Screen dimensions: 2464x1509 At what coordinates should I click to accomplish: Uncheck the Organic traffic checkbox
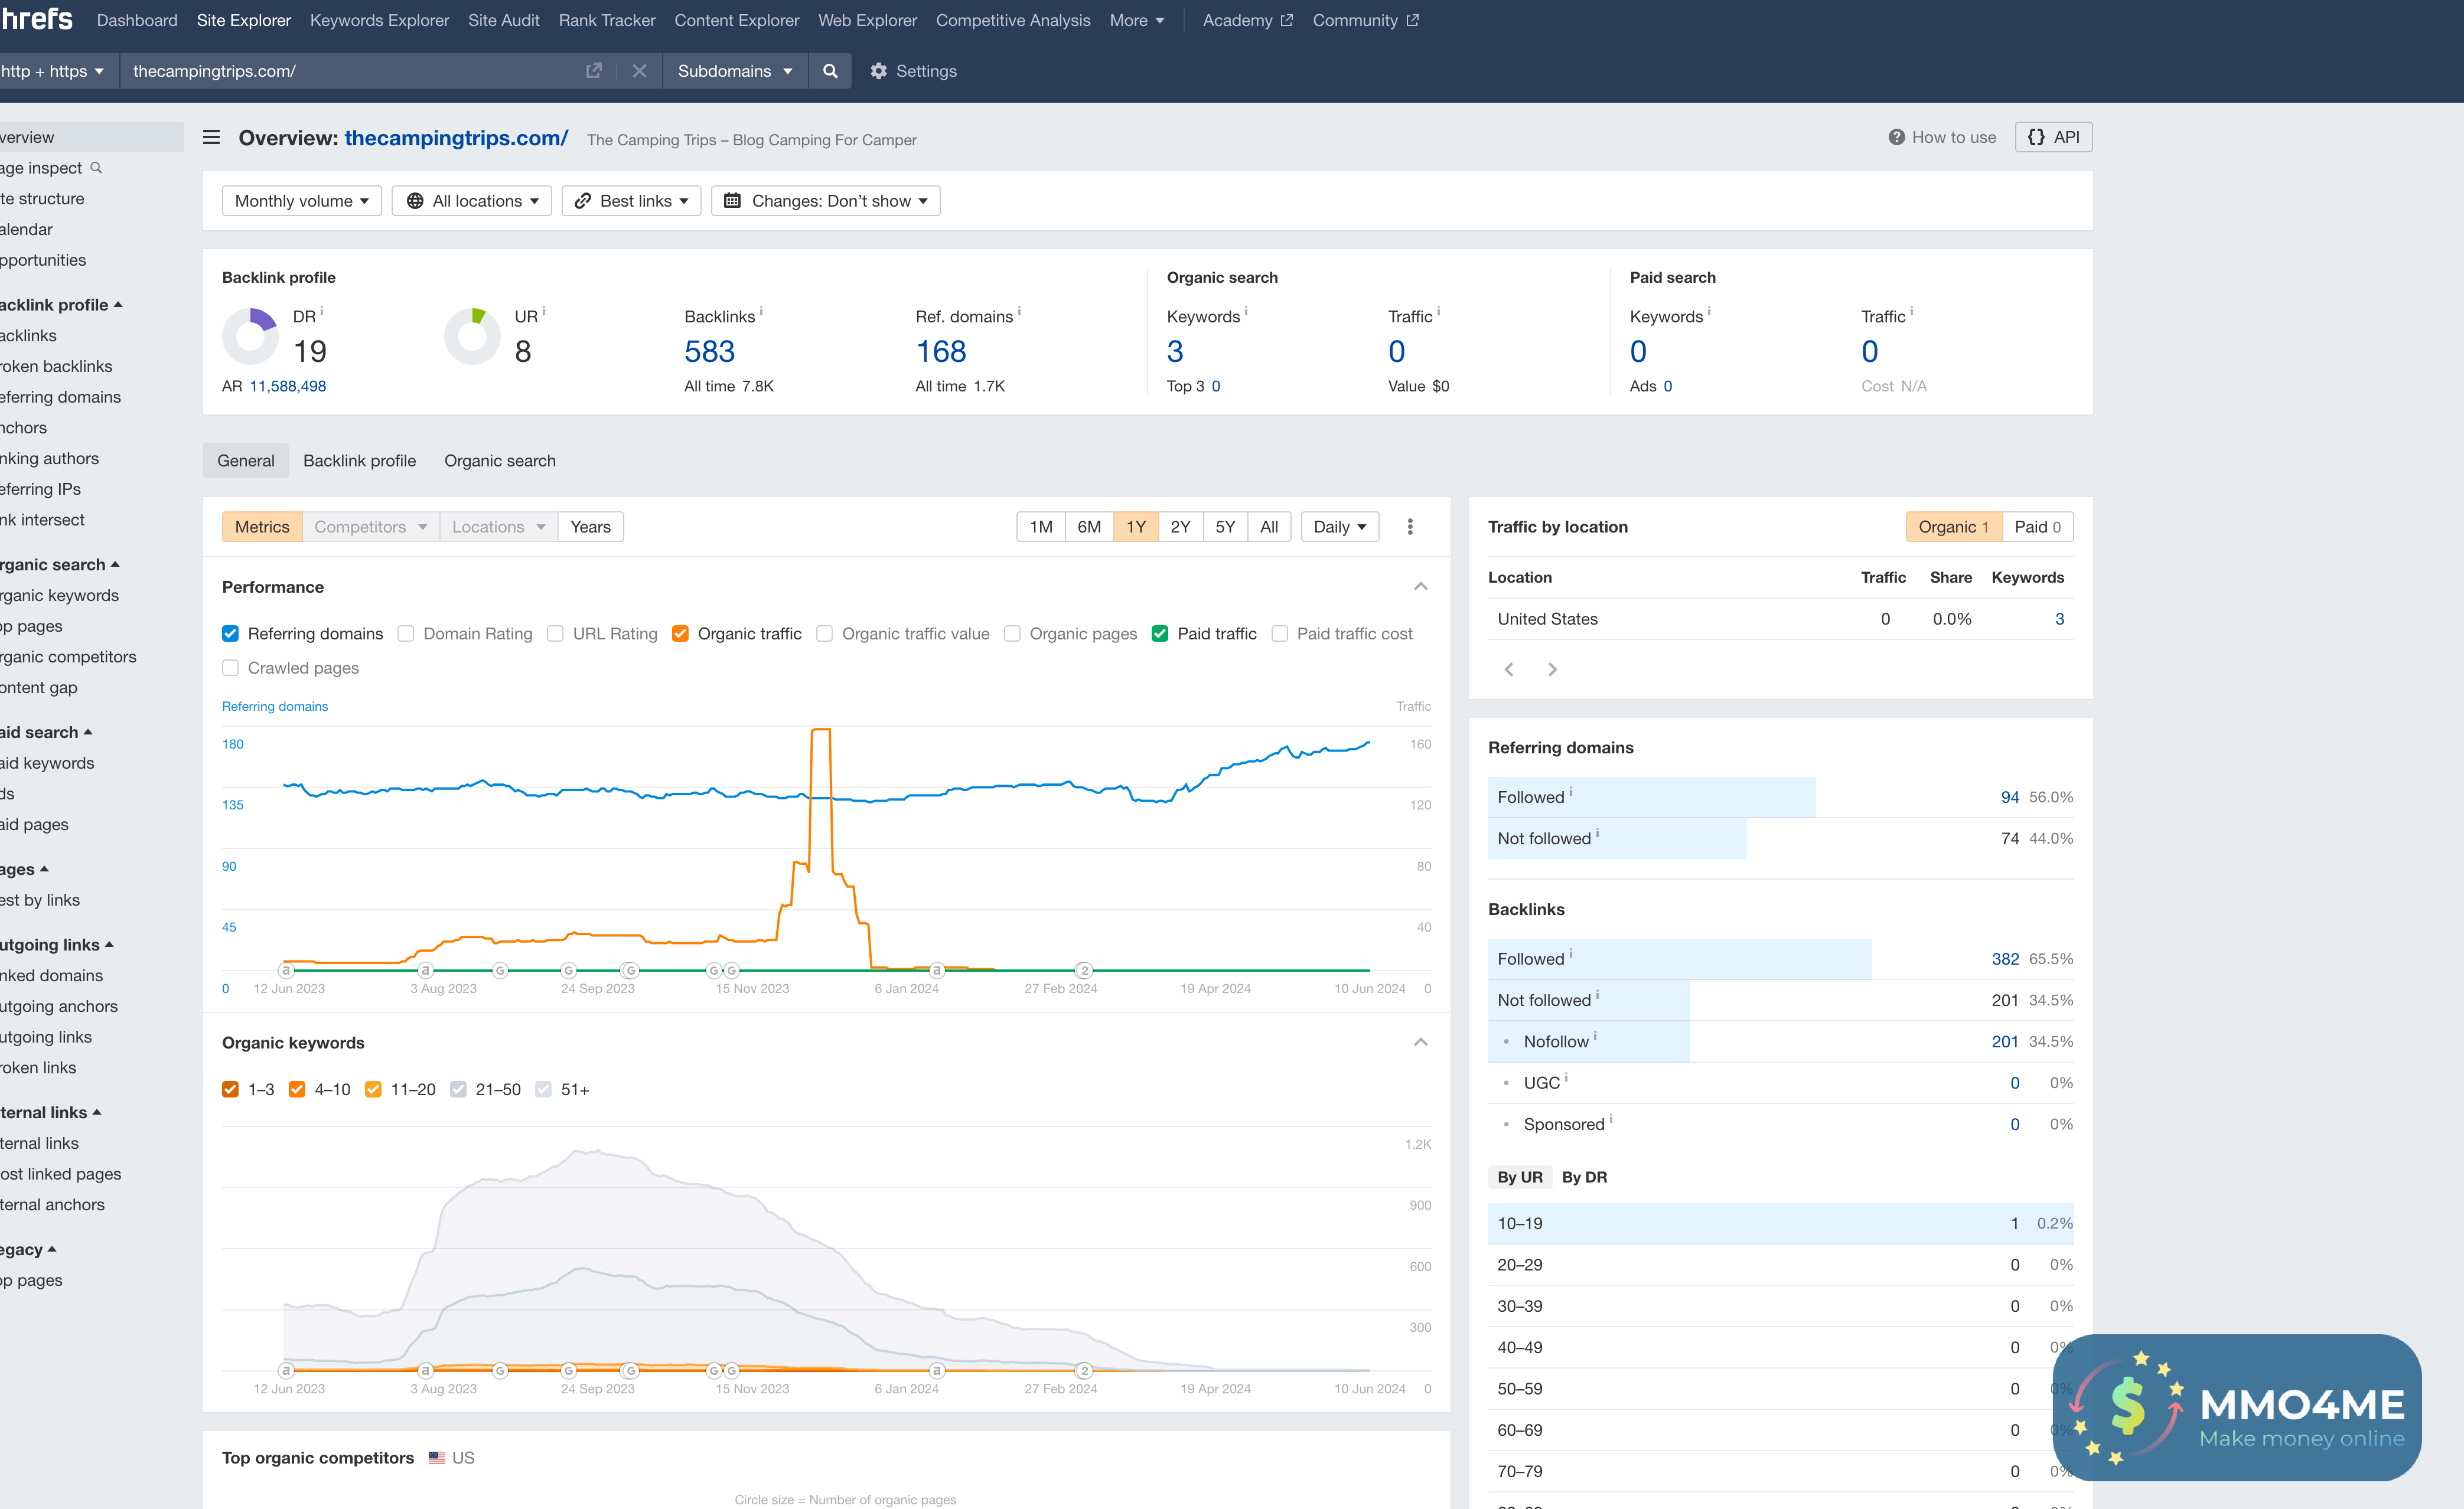point(680,633)
